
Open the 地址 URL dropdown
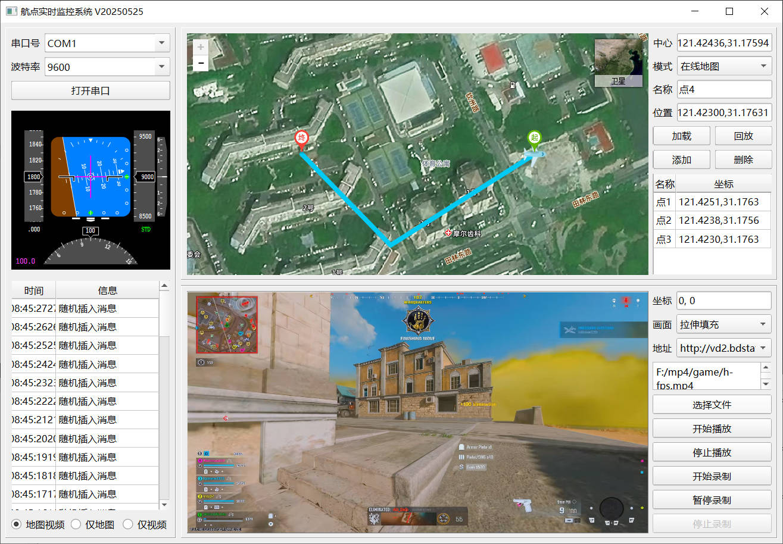pos(724,348)
